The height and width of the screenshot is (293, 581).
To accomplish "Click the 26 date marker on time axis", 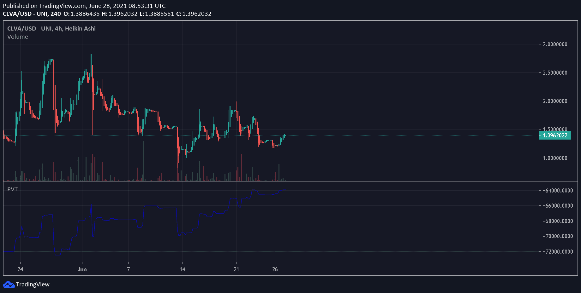I will tap(275, 269).
